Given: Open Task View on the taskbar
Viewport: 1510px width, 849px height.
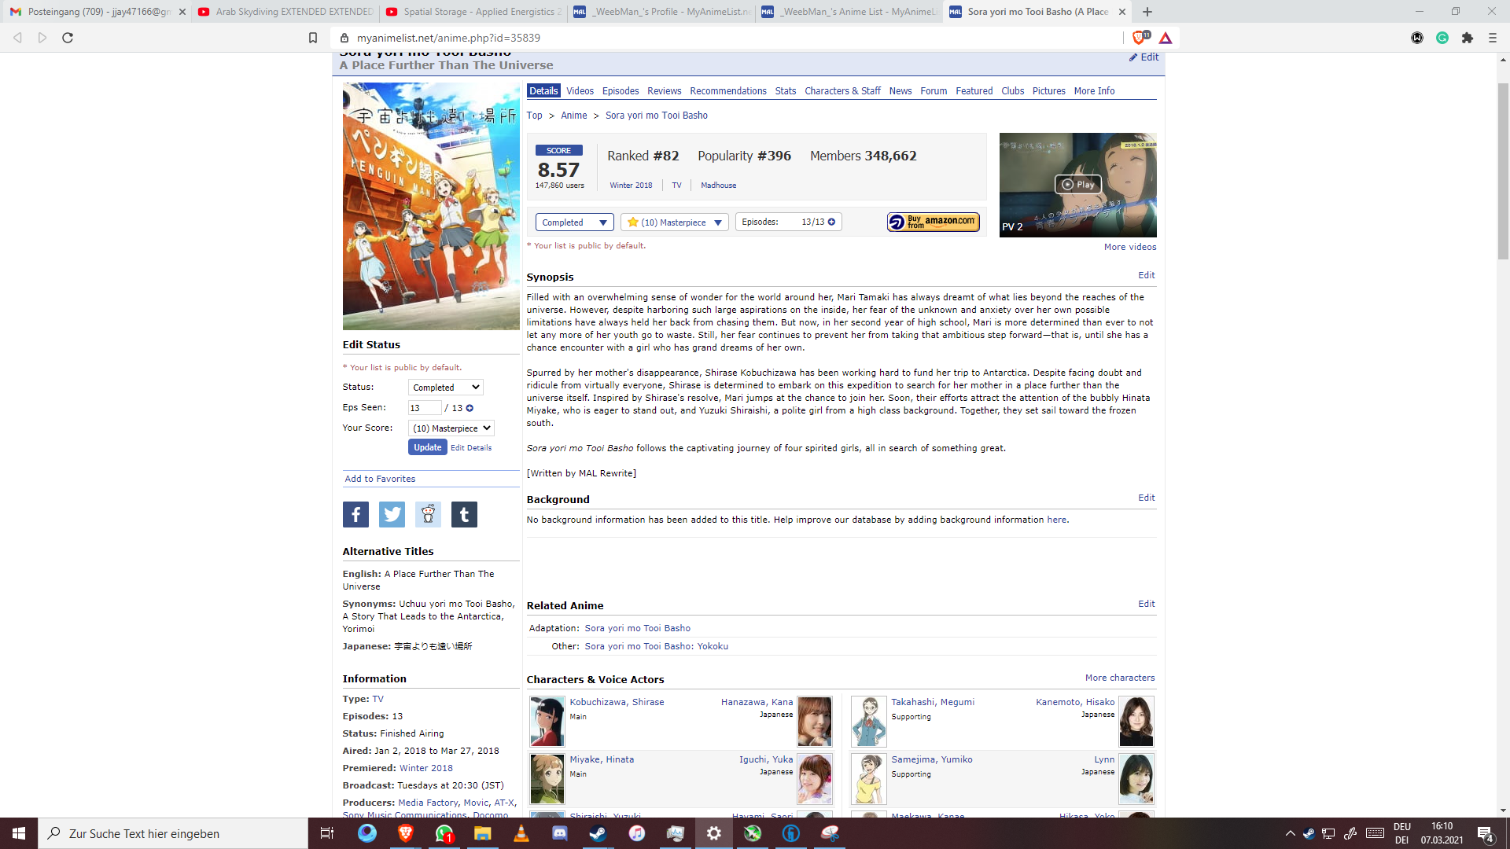Looking at the screenshot, I should click(x=327, y=833).
